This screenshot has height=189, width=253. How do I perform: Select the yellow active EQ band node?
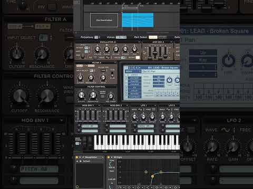[x=152, y=176]
